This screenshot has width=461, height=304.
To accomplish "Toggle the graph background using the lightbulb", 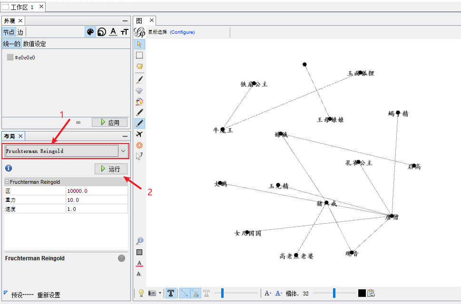I will [141, 293].
